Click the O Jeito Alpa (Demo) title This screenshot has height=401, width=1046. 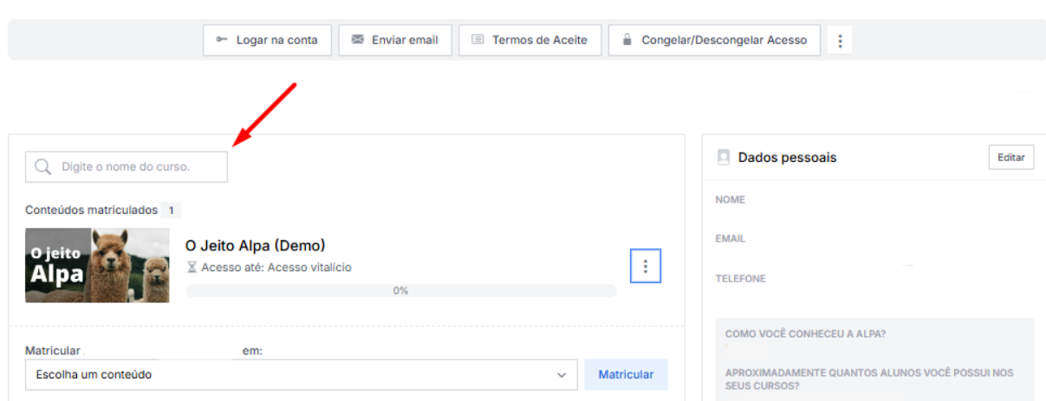(255, 245)
